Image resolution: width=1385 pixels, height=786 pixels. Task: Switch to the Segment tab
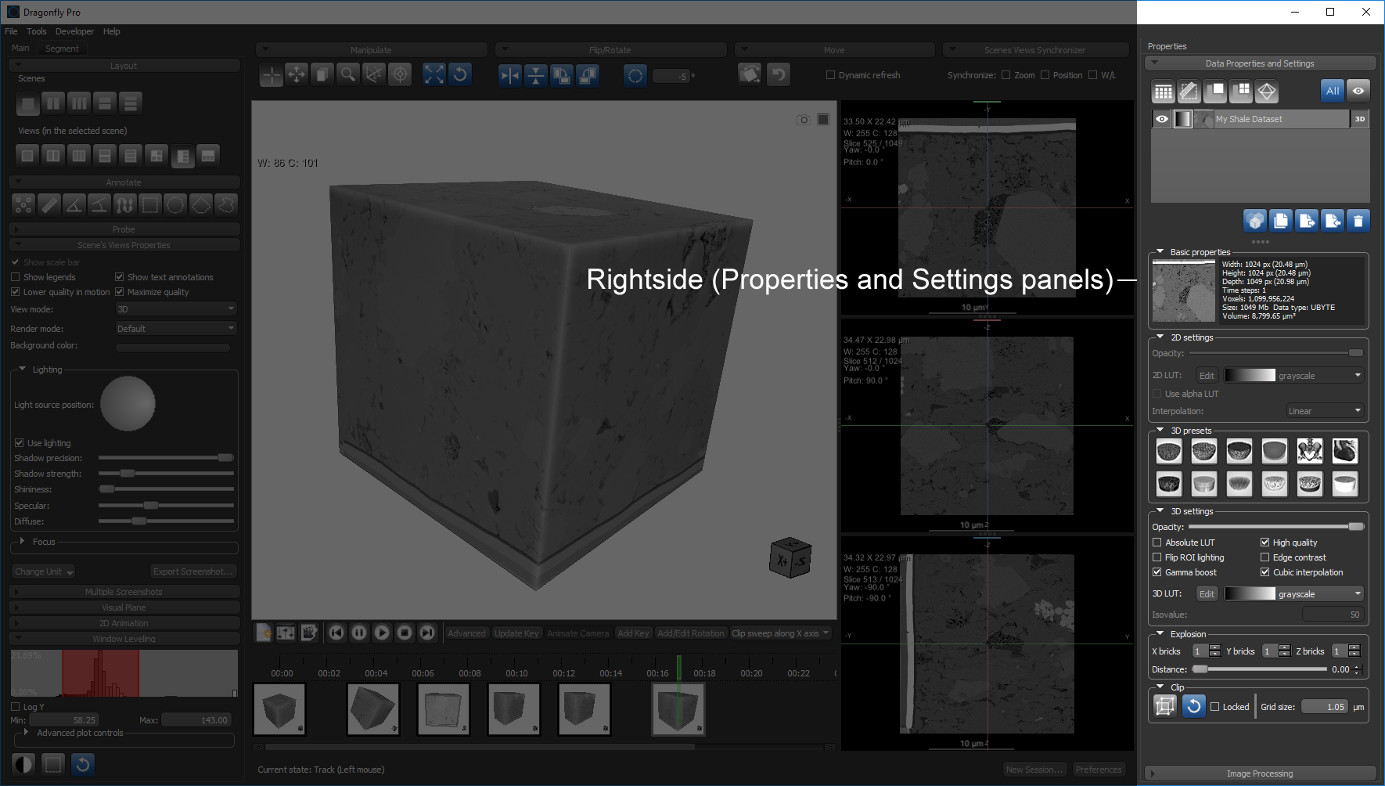point(62,49)
